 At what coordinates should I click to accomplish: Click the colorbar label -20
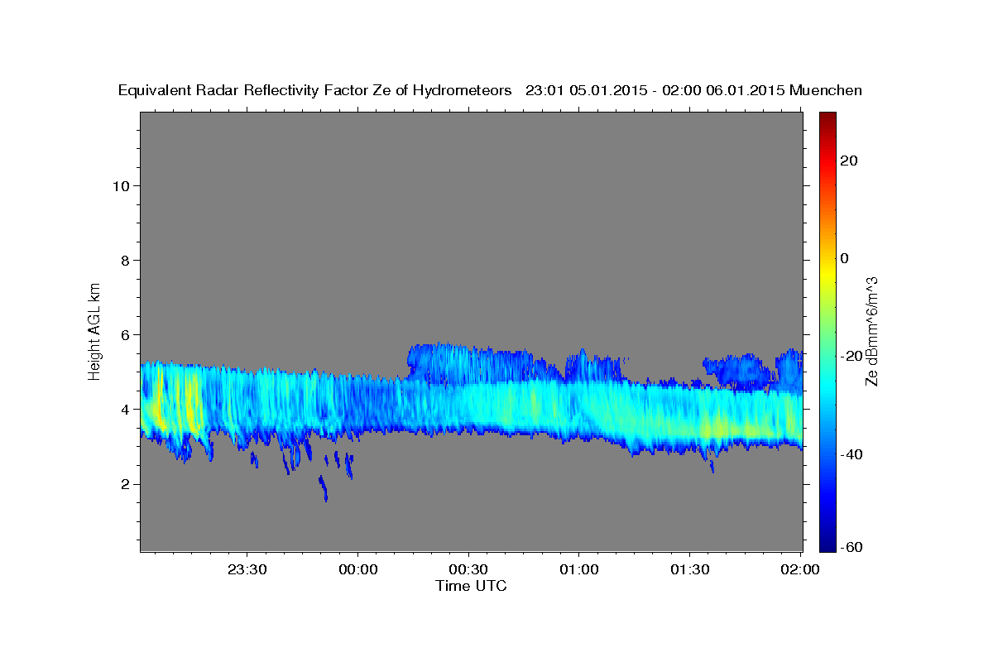coord(851,356)
